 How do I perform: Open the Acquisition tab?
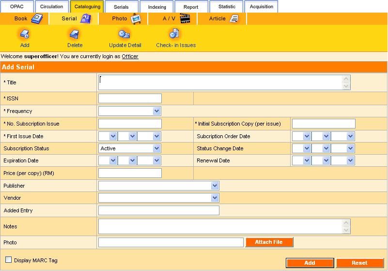[x=261, y=7]
